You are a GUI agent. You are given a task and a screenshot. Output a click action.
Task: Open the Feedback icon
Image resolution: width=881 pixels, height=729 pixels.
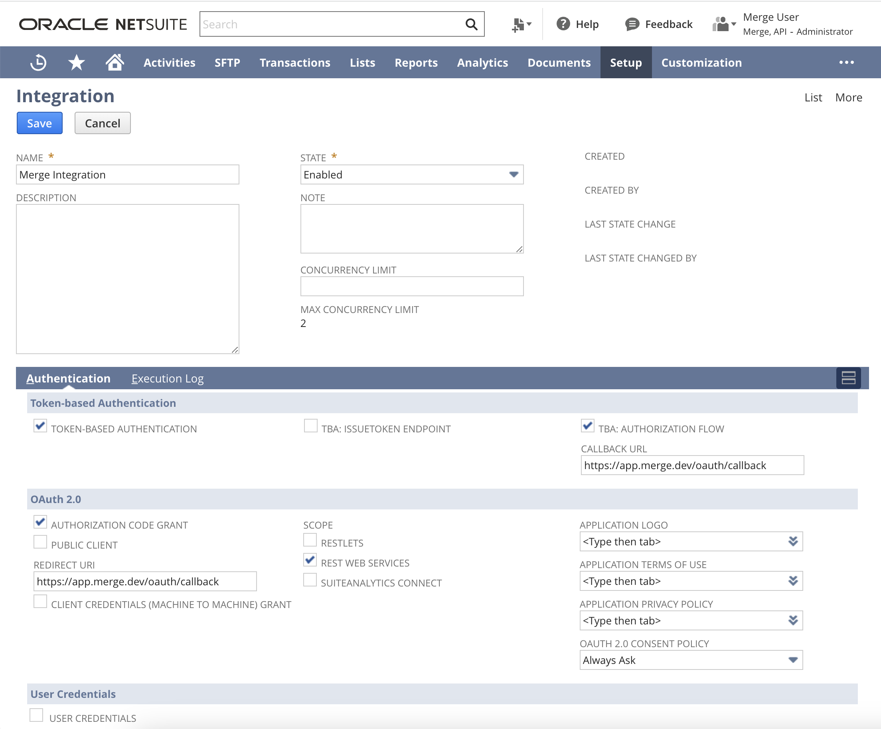631,24
